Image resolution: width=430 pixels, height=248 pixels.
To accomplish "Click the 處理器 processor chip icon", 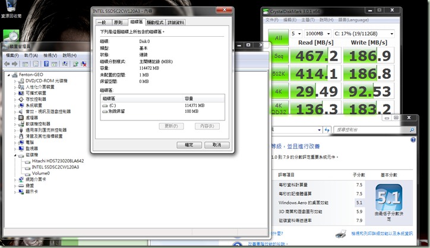I will (x=21, y=117).
